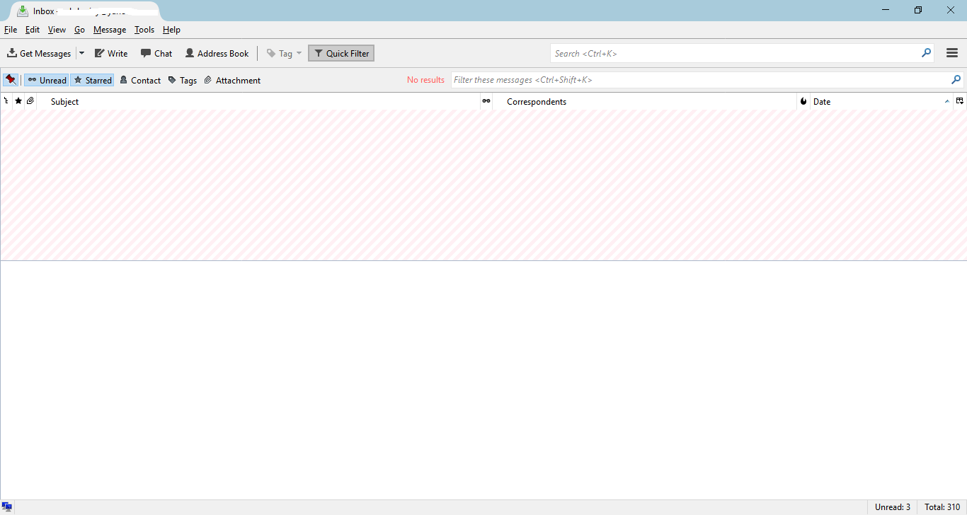This screenshot has height=515, width=967.
Task: Click the No results label
Action: (425, 80)
